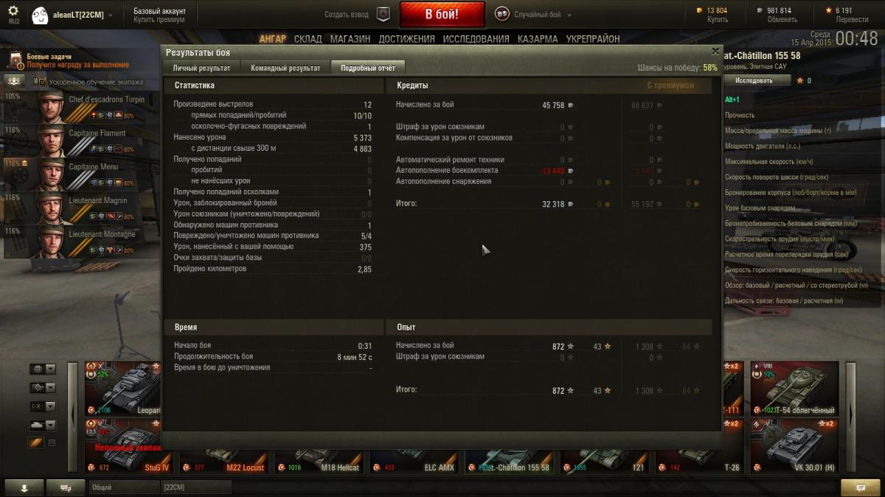Switch to the Личный результат tab

201,68
